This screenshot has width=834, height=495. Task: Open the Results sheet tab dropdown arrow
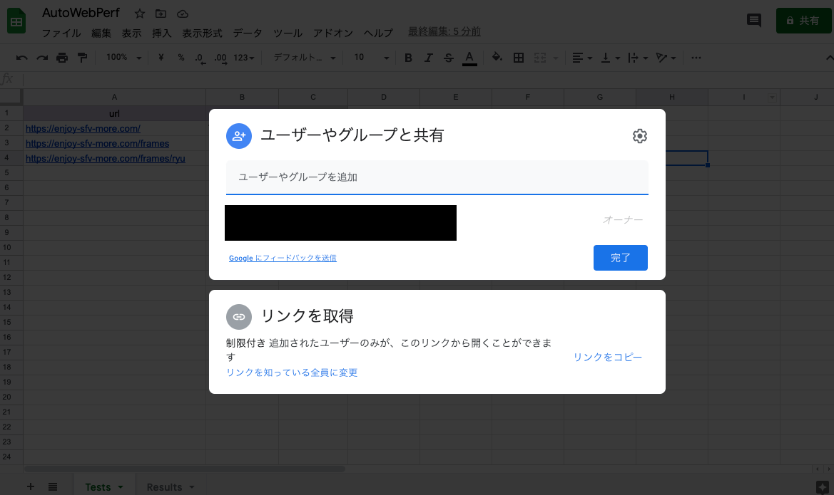[192, 487]
